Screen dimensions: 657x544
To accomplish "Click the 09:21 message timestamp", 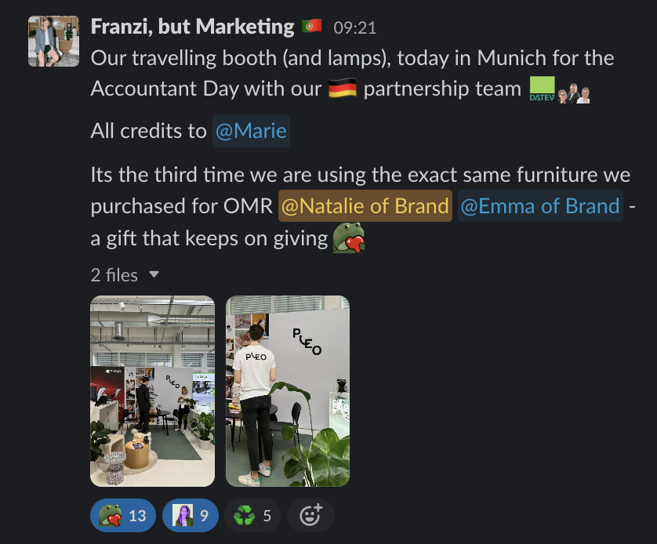I will coord(355,27).
